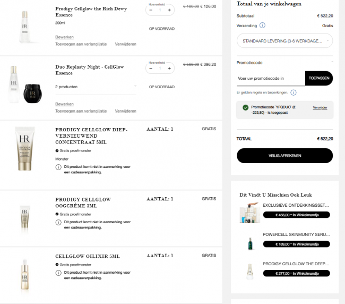The width and height of the screenshot is (345, 304).
Task: Open Prodigy Cellglow Oogcrème 3ml sample image
Action: pos(24,217)
